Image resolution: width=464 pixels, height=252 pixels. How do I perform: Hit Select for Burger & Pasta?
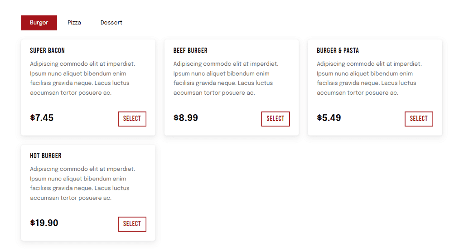[x=419, y=119]
